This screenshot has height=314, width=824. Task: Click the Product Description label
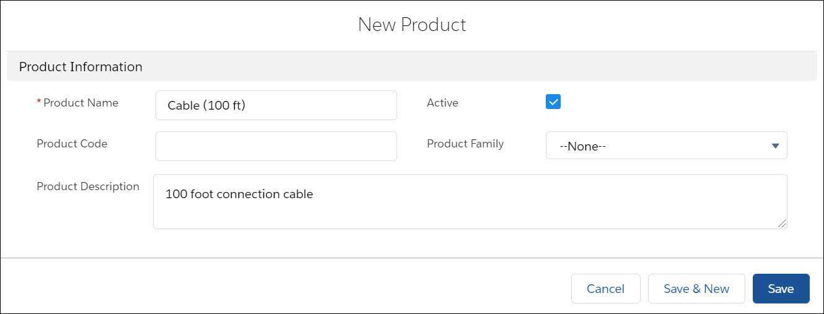(x=88, y=186)
